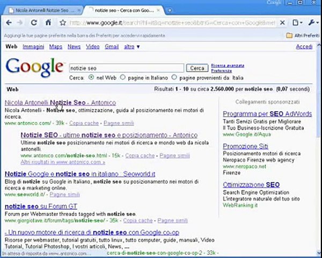Open the News link
Viewport: 322px width, 258px height.
[x=74, y=47]
